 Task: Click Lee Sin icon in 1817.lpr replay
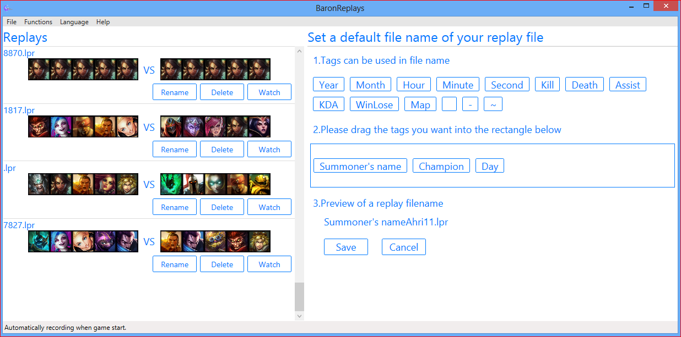tap(83, 127)
